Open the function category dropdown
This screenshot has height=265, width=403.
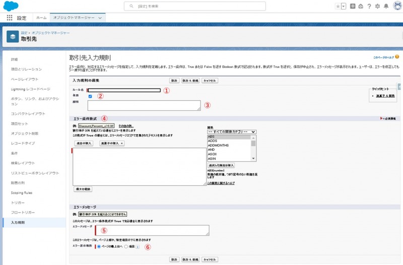click(x=232, y=131)
